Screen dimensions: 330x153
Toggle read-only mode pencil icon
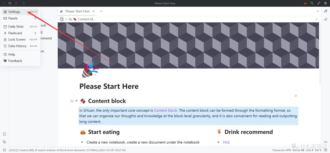319,3
